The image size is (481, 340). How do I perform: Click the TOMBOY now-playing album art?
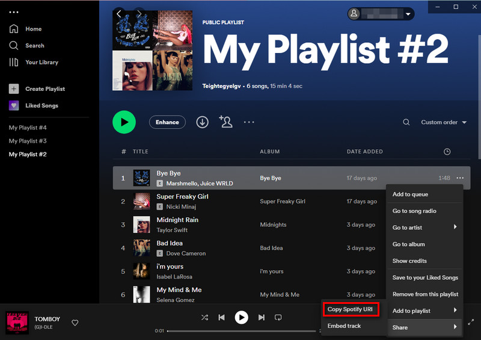[17, 323]
